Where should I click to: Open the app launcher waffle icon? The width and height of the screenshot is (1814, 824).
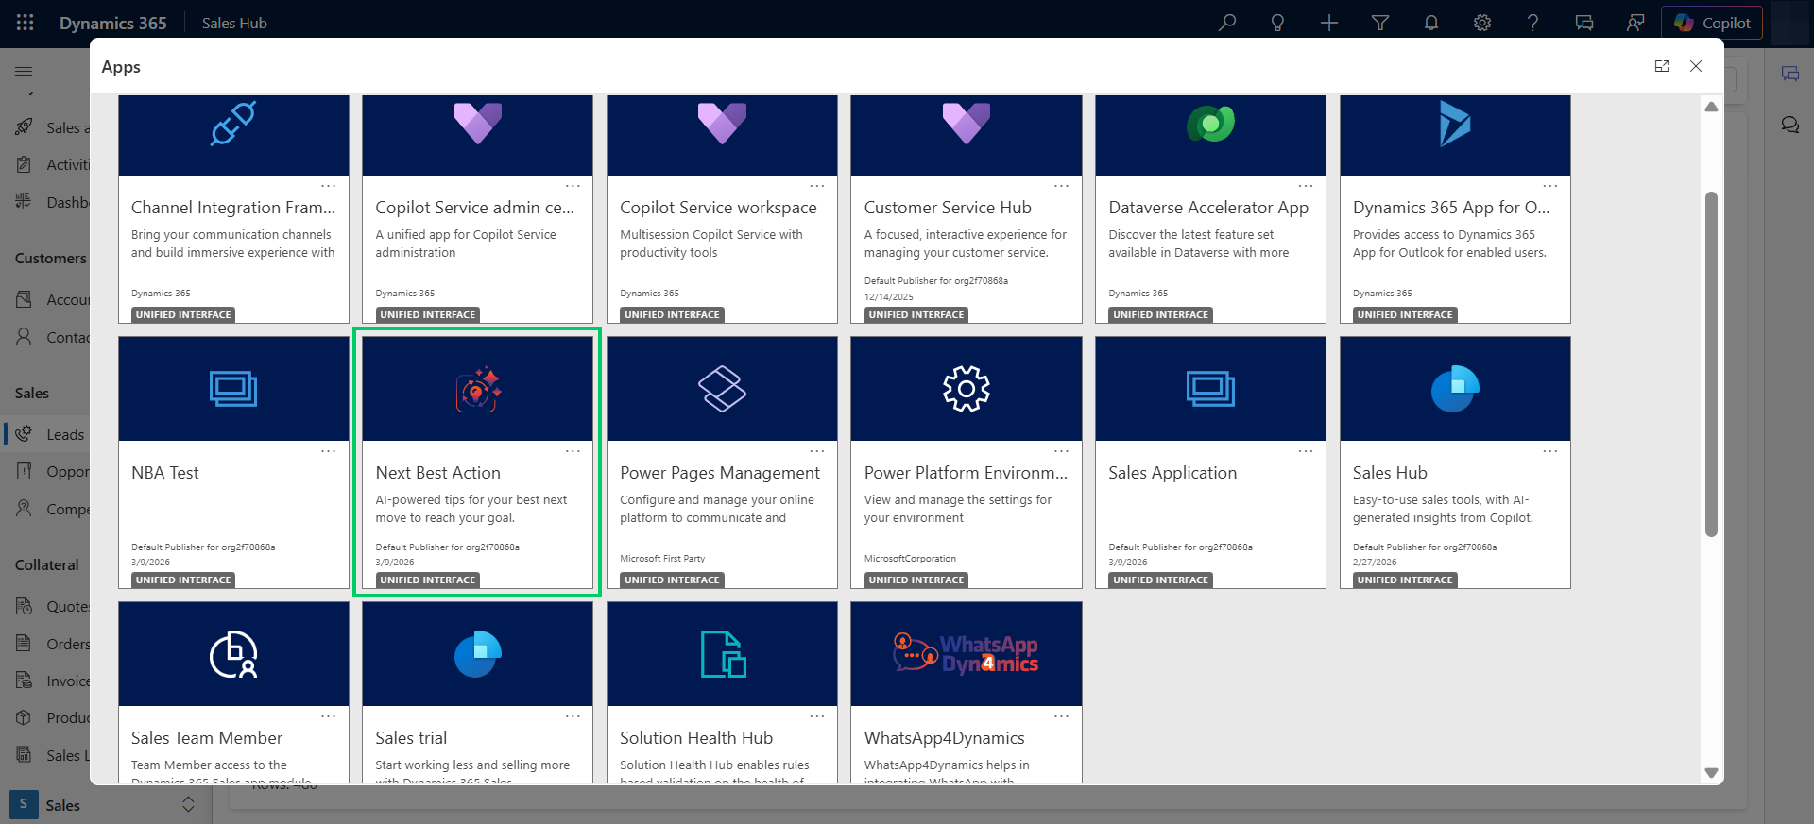pos(26,23)
